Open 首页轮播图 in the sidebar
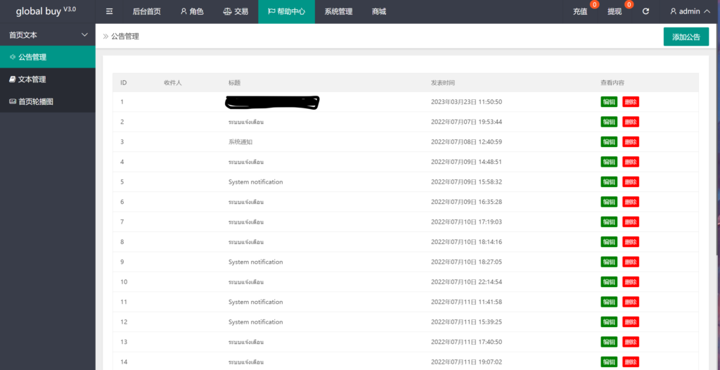 [x=47, y=101]
